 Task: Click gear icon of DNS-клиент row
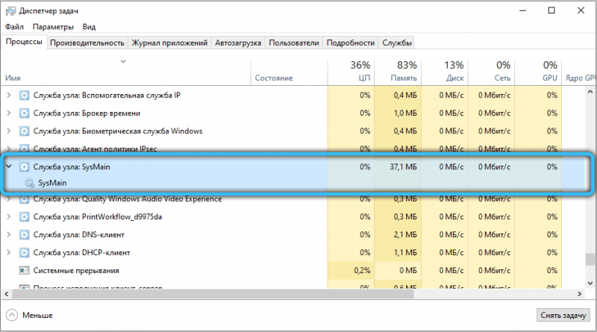pyautogui.click(x=24, y=234)
